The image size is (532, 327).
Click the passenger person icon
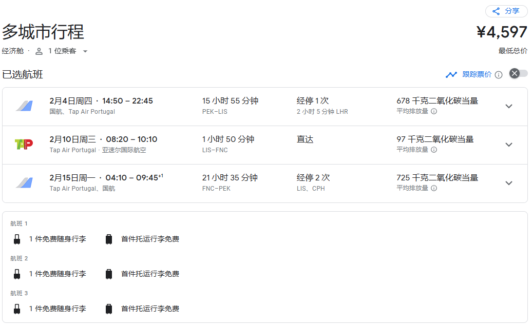(x=39, y=51)
